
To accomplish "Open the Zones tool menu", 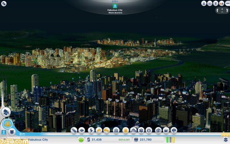I will click(x=82, y=130).
